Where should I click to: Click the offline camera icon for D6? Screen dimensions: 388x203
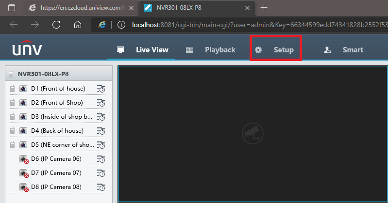tap(23, 159)
